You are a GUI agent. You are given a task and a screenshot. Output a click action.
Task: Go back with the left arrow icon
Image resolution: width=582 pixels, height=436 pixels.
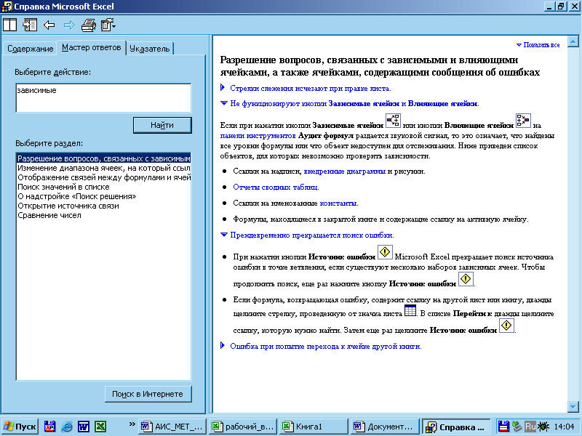point(49,25)
